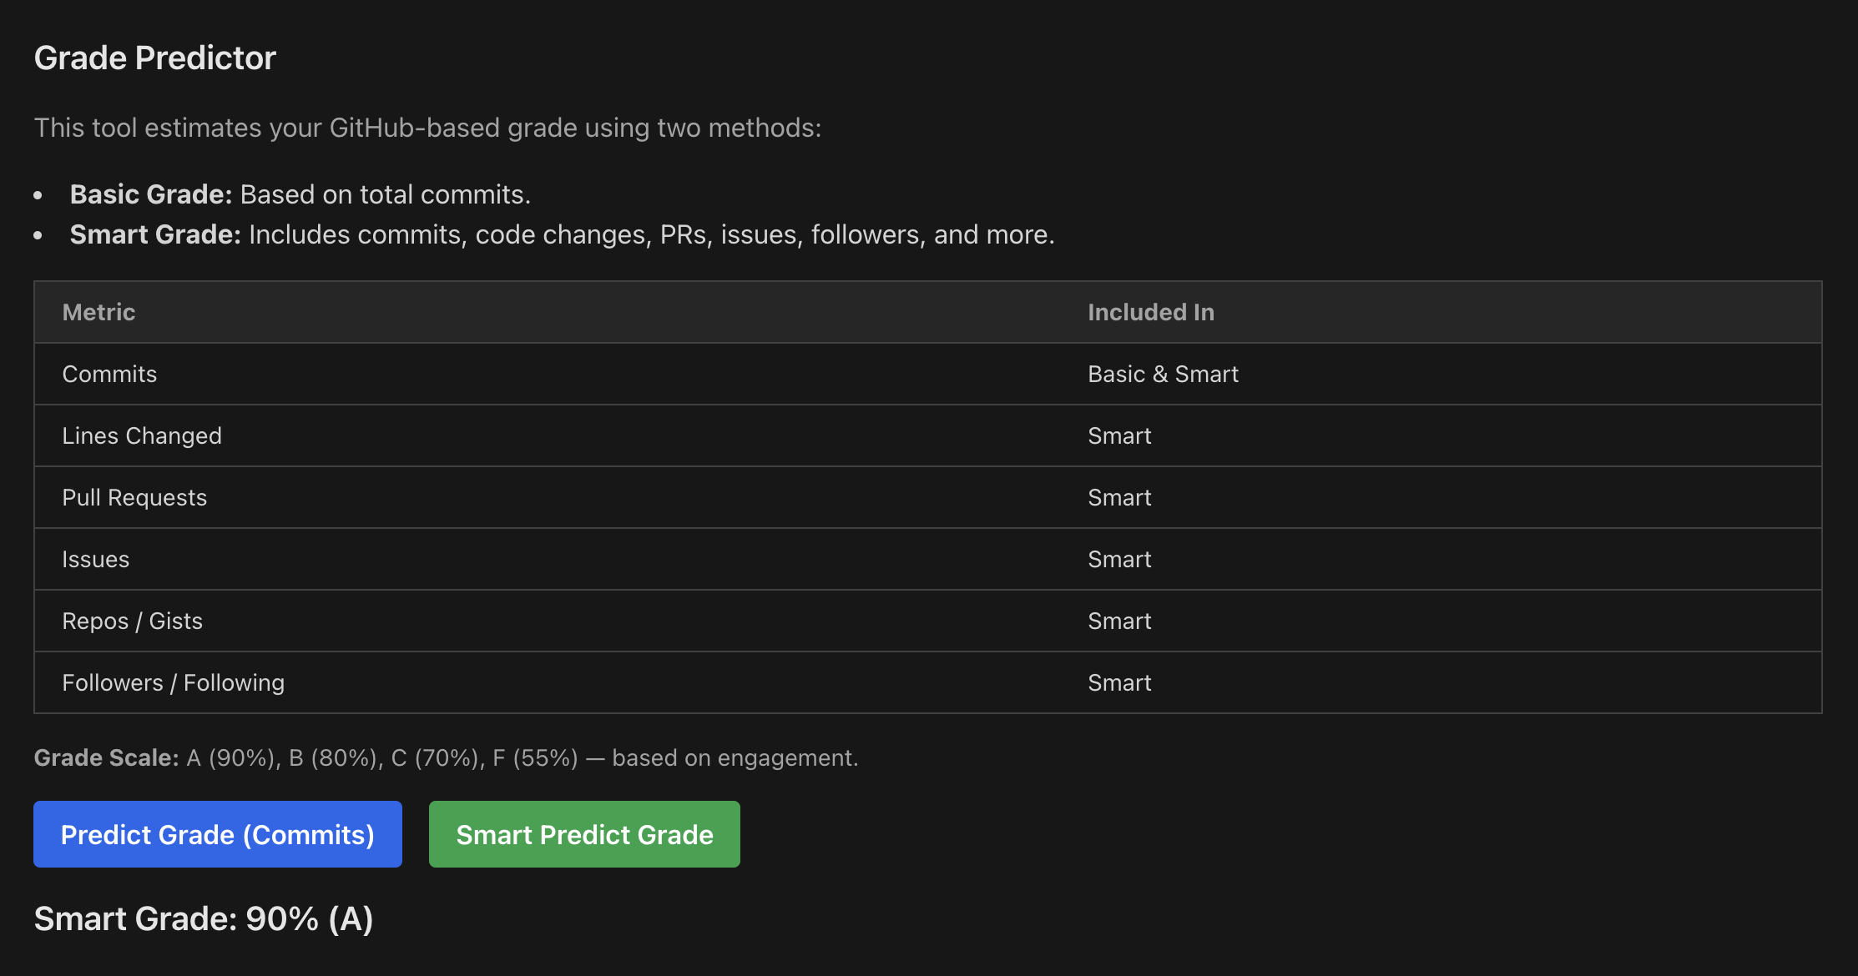Image resolution: width=1858 pixels, height=976 pixels.
Task: Click the Smart Predict Grade button
Action: (584, 834)
